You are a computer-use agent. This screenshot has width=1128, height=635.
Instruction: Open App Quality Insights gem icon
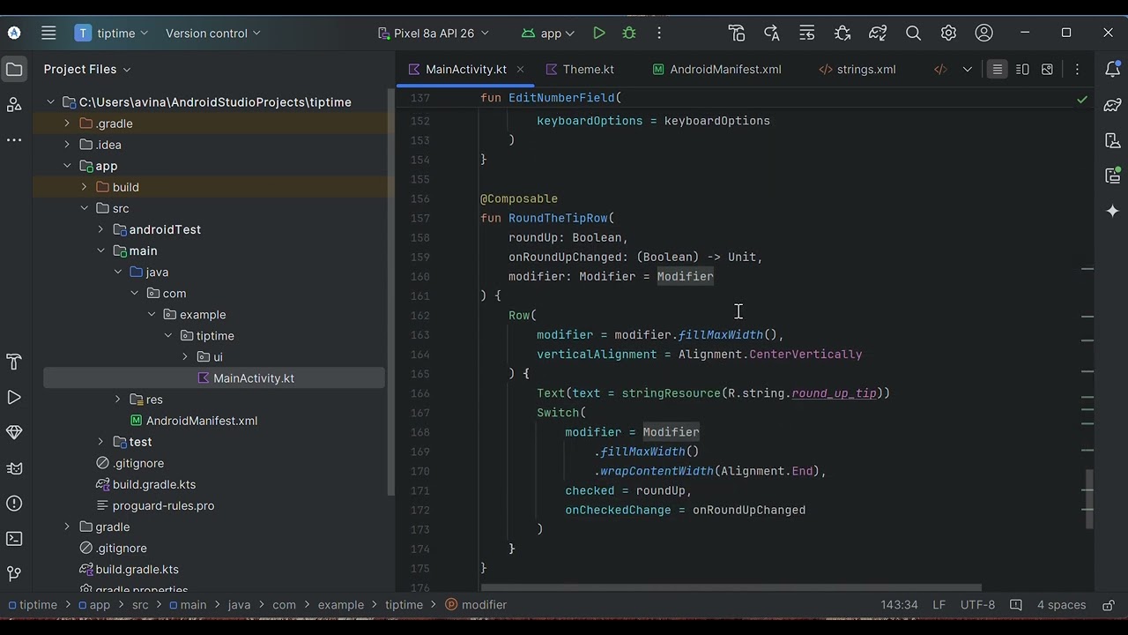14,433
